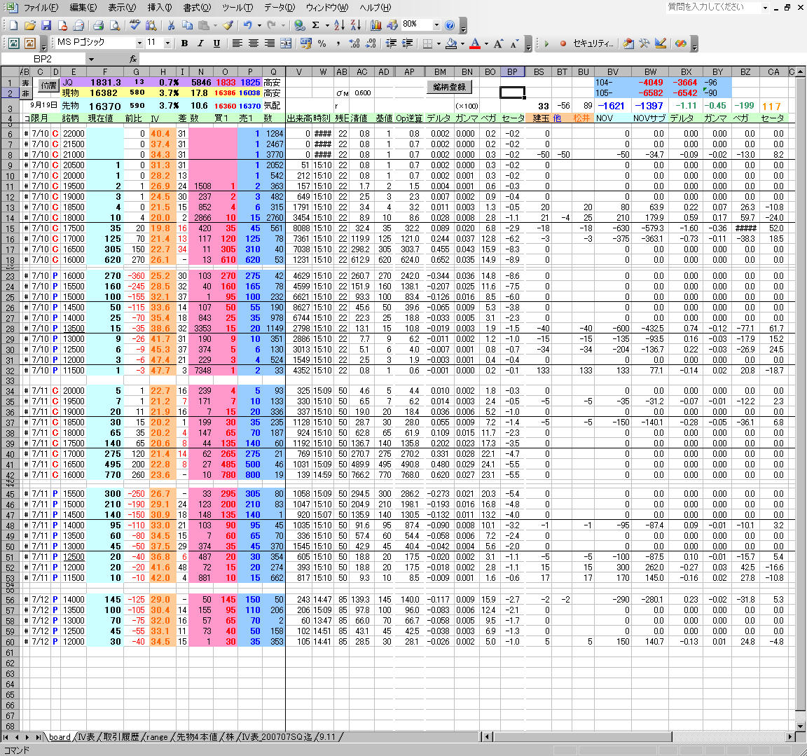Click the help question input box
Screen dimensions: 807x756
tap(713, 7)
